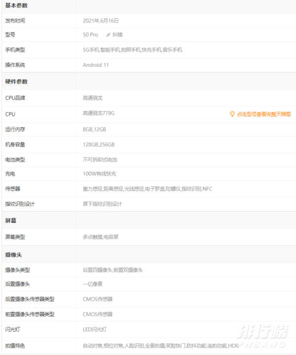This screenshot has height=355, width=296.
Task: Click the 后置摄像头传感器类型 label
Action: point(30,299)
